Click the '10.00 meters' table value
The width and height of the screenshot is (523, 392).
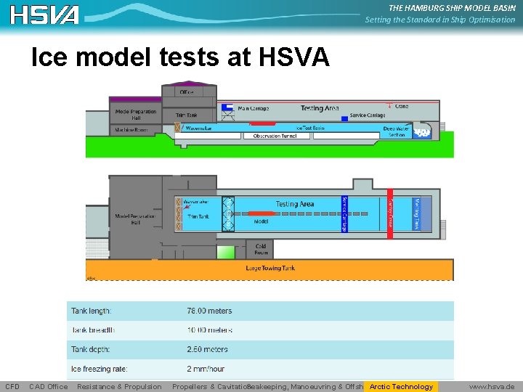click(x=209, y=330)
